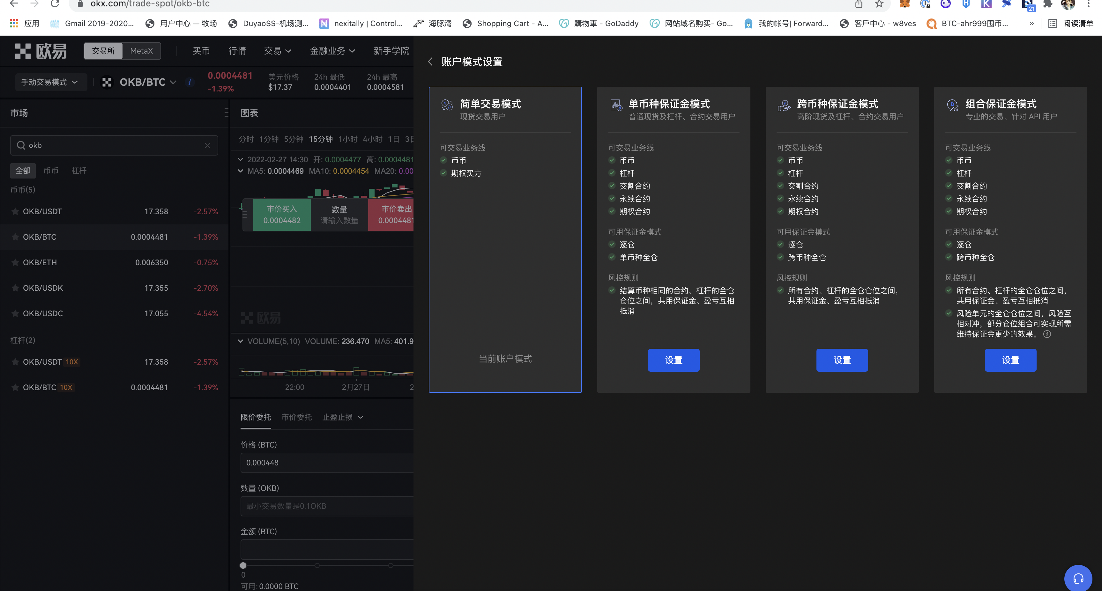
Task: Favorite OKB/USDT with its star icon
Action: (x=15, y=212)
